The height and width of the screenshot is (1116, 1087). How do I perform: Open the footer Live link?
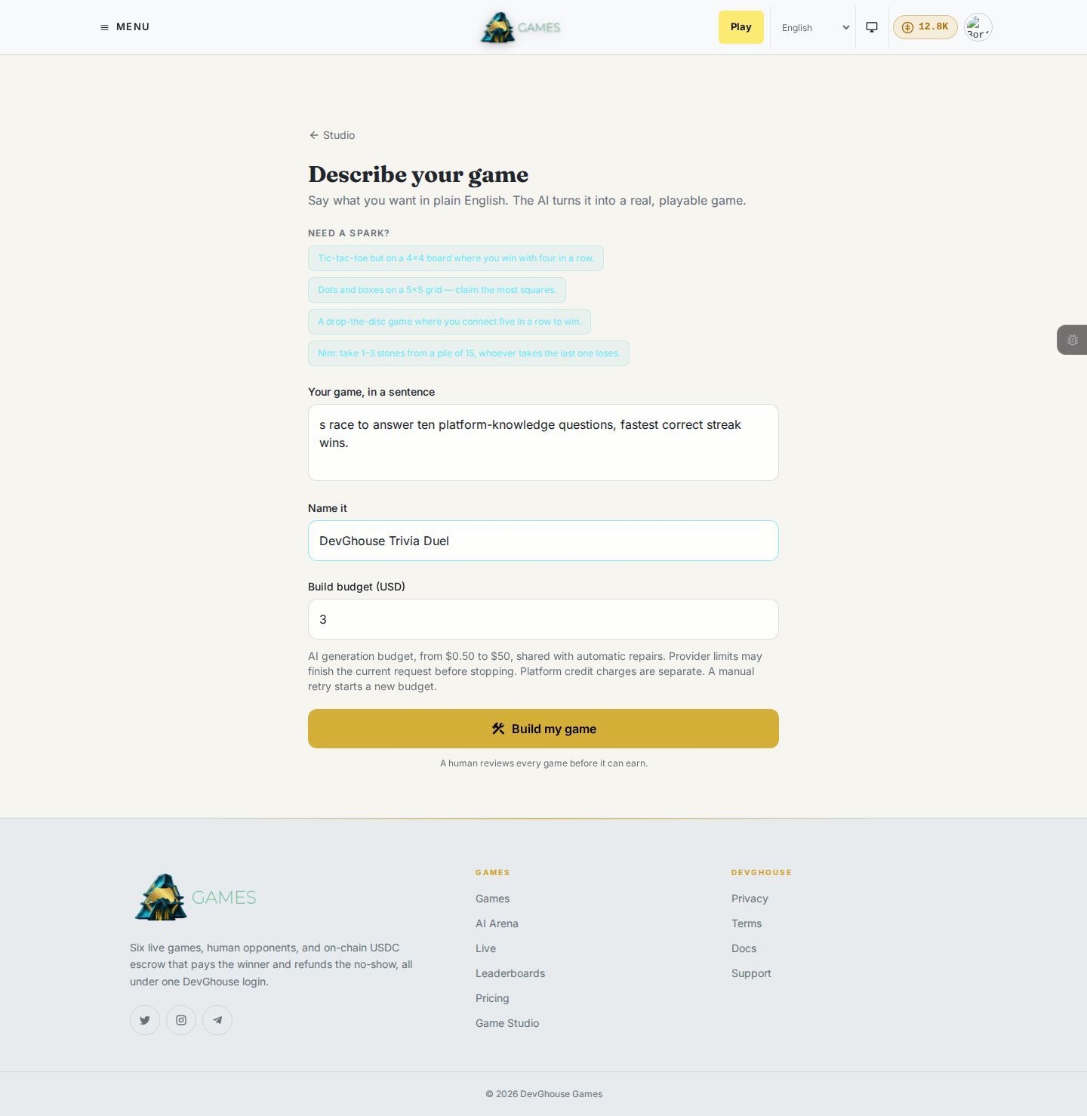pyautogui.click(x=485, y=948)
